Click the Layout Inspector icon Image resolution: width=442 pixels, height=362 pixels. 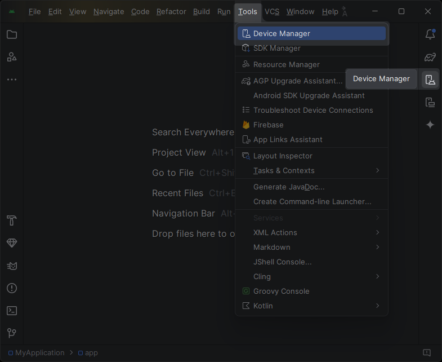246,156
